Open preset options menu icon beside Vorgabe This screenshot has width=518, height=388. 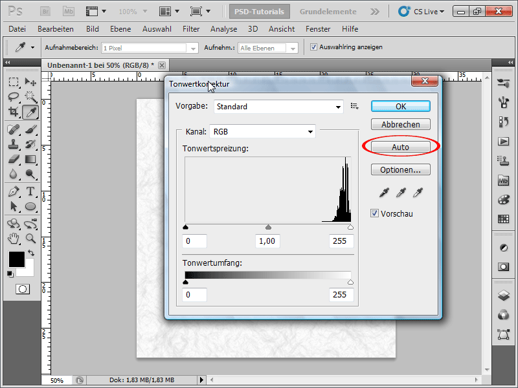tap(354, 106)
